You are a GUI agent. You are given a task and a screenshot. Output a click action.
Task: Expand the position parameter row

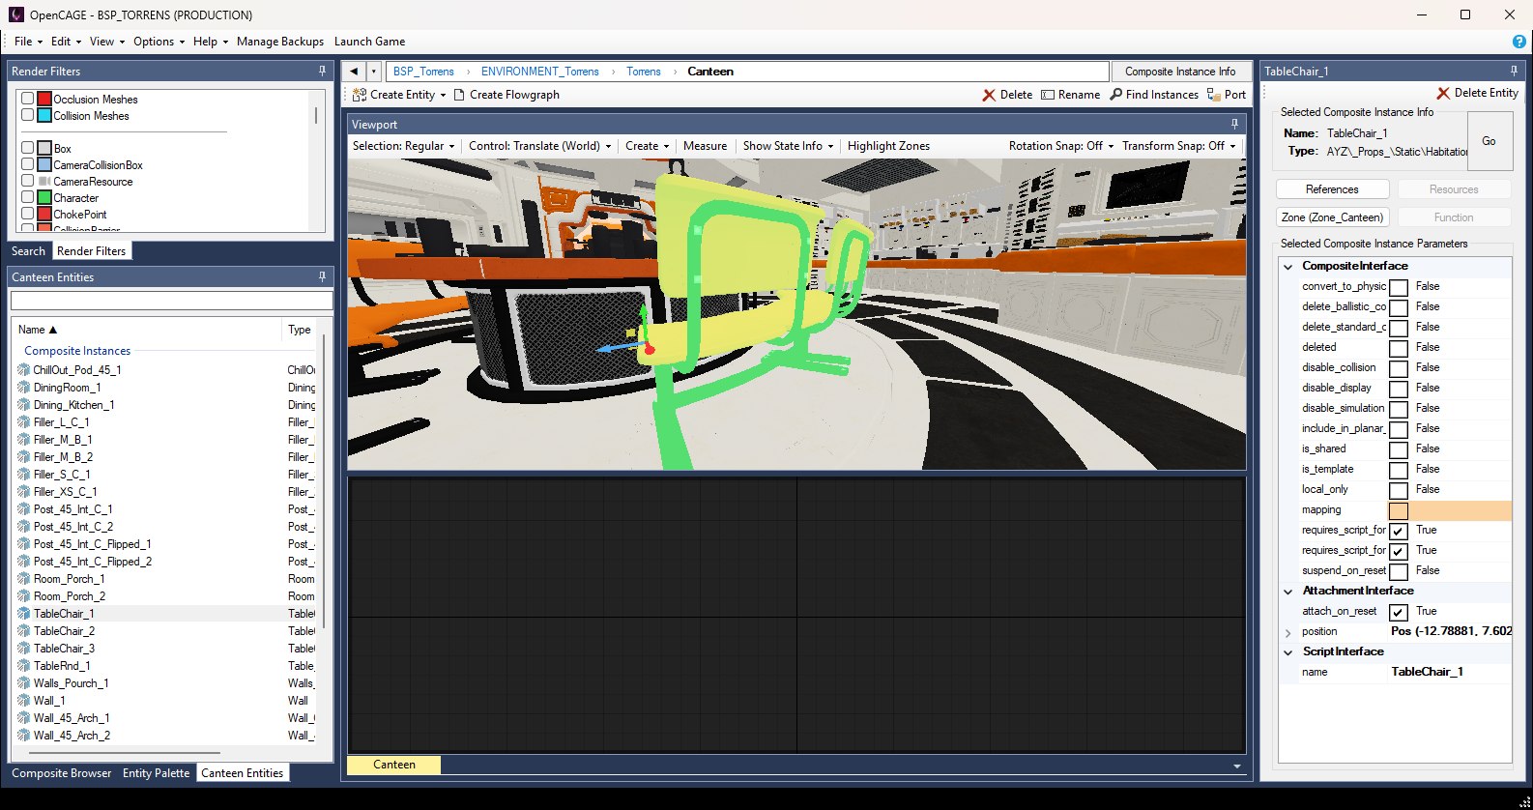pos(1287,633)
